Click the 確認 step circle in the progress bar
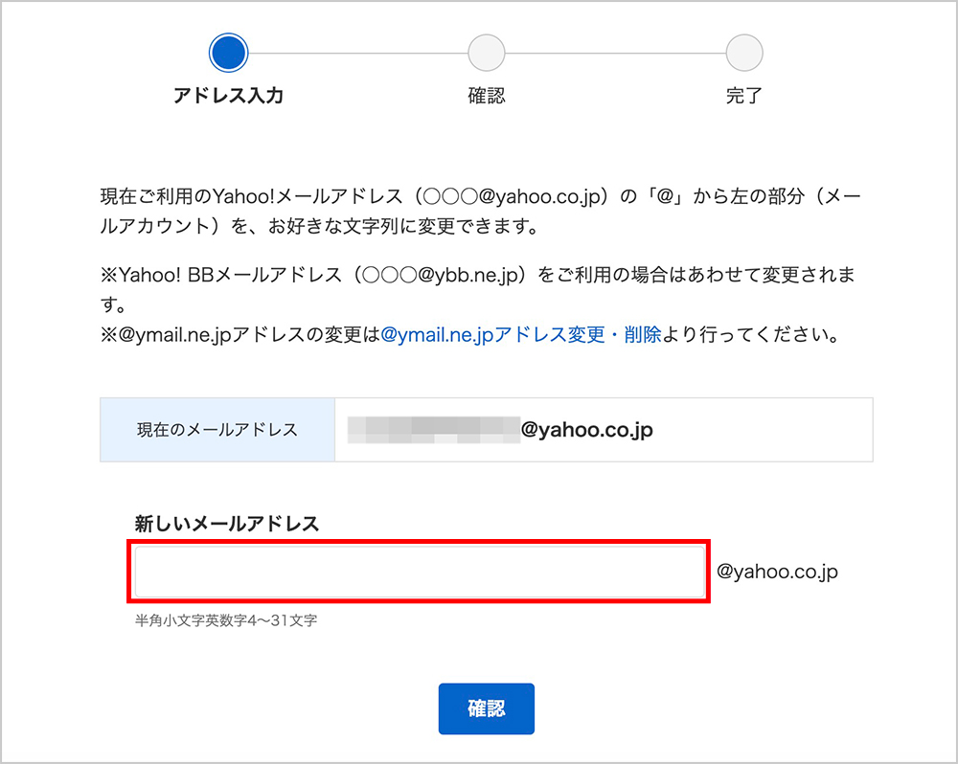Viewport: 958px width, 764px height. click(x=487, y=53)
